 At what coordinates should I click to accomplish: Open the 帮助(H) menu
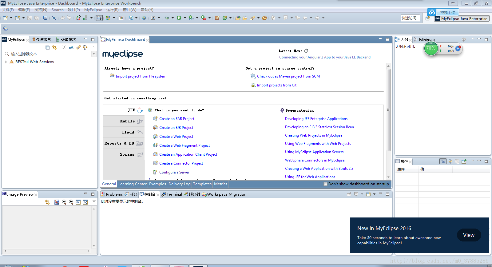click(x=147, y=10)
